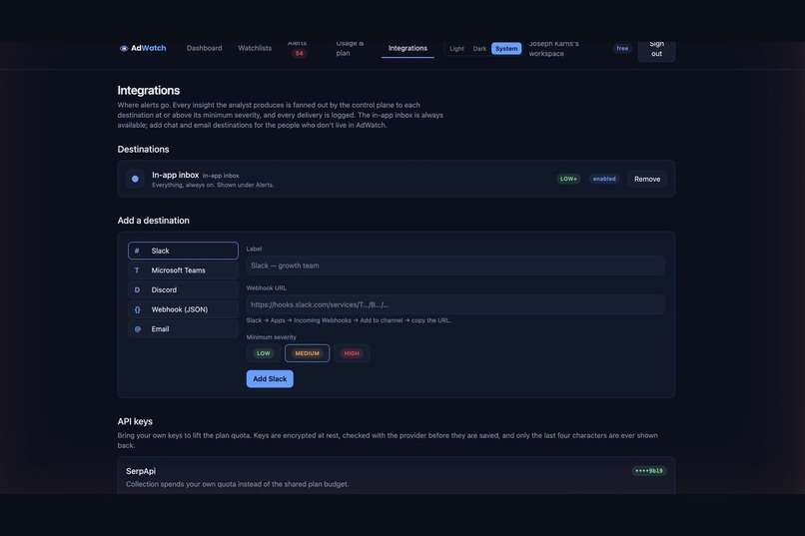Click the In-app inbox dot icon
The width and height of the screenshot is (805, 536).
click(135, 179)
